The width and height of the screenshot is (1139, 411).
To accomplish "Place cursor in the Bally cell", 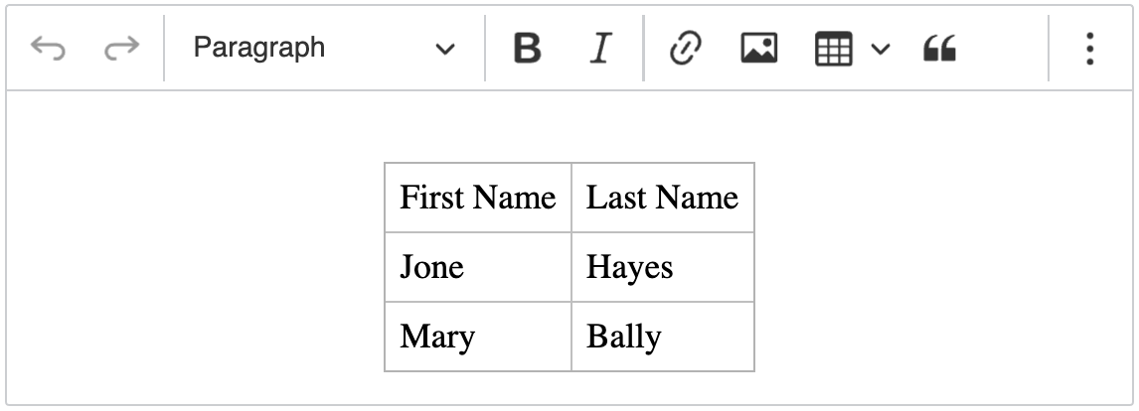I will [x=663, y=337].
